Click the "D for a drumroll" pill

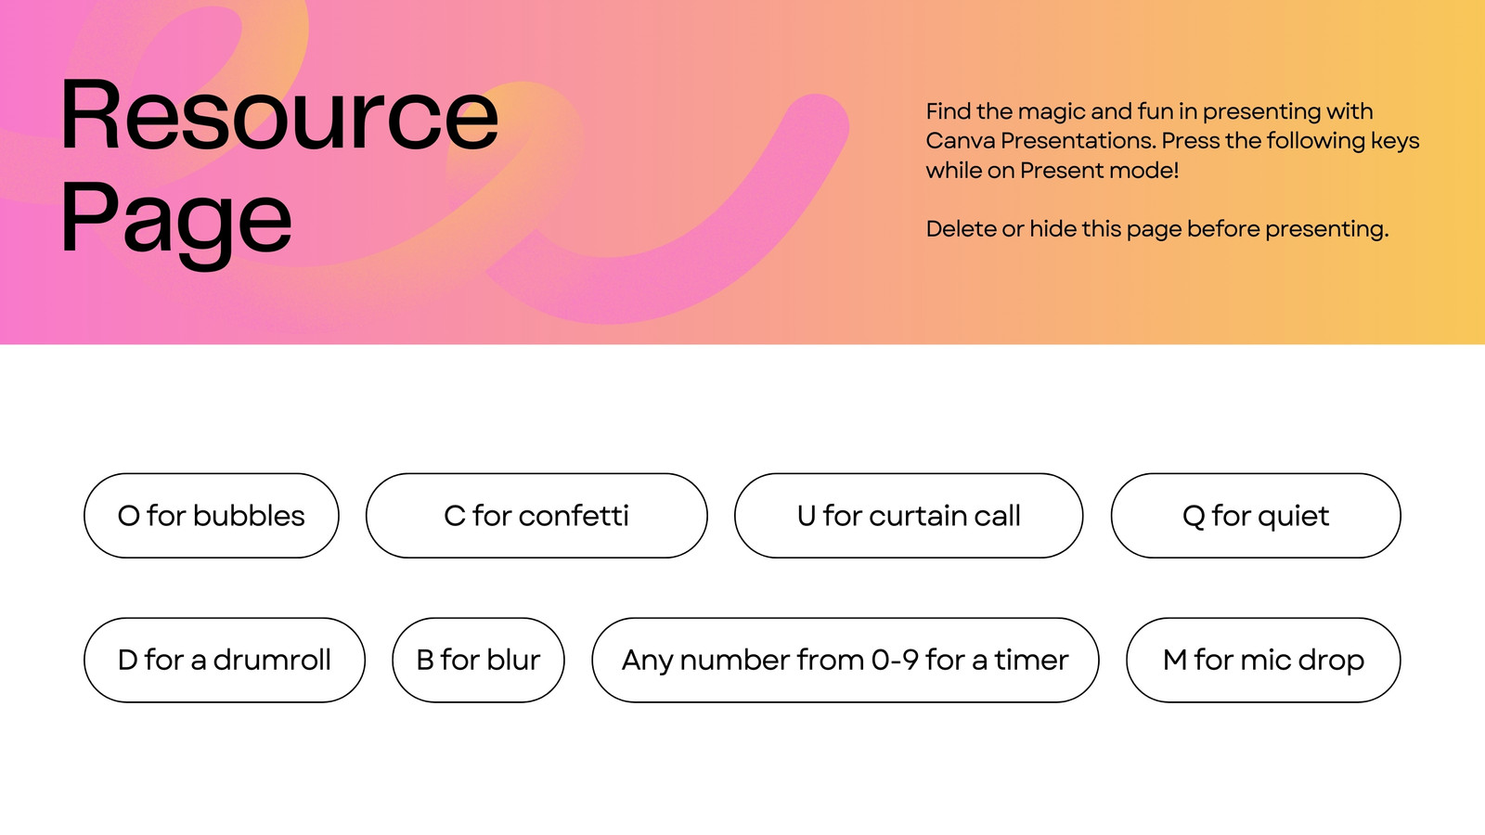coord(225,661)
